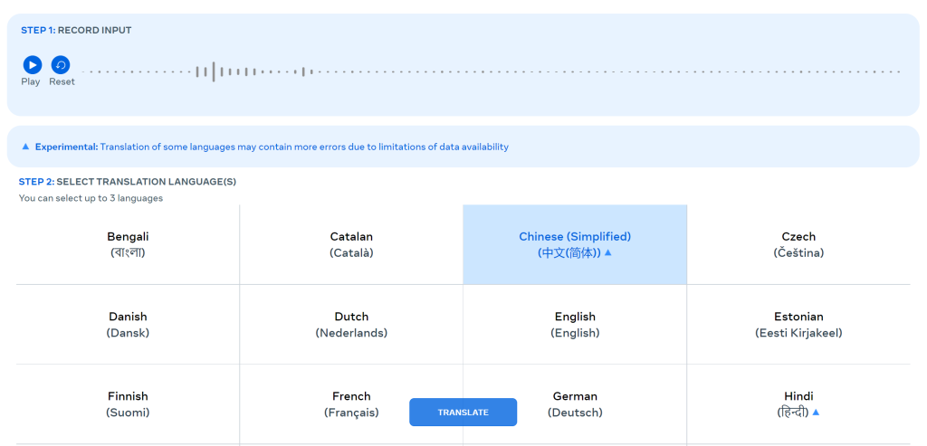Choose Czech (Čeština) language option
Screen dimensions: 927x446
click(x=798, y=244)
